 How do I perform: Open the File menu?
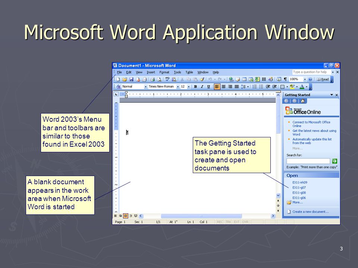pyautogui.click(x=119, y=72)
